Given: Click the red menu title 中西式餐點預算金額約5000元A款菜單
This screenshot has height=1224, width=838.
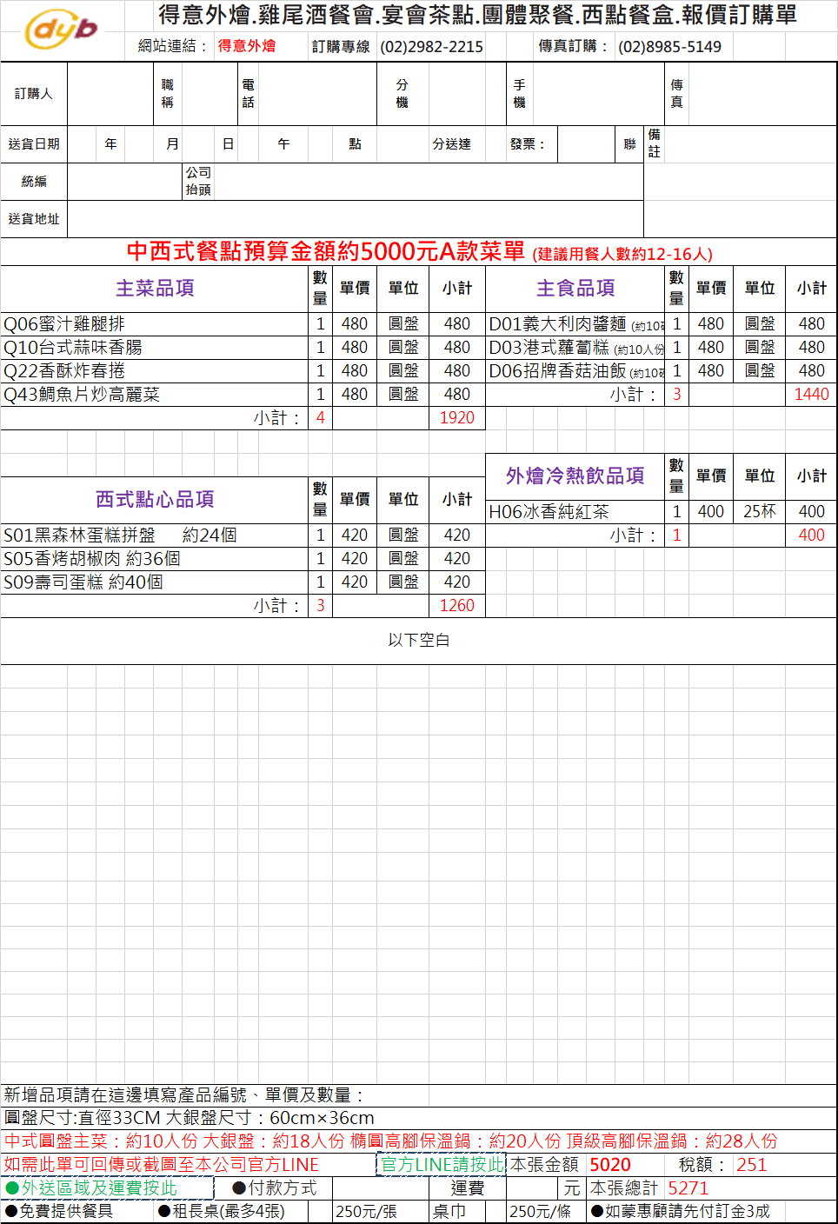Looking at the screenshot, I should coord(326,252).
